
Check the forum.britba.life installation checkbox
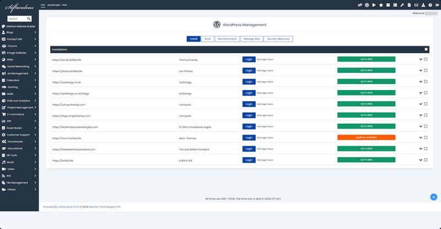coord(426,138)
